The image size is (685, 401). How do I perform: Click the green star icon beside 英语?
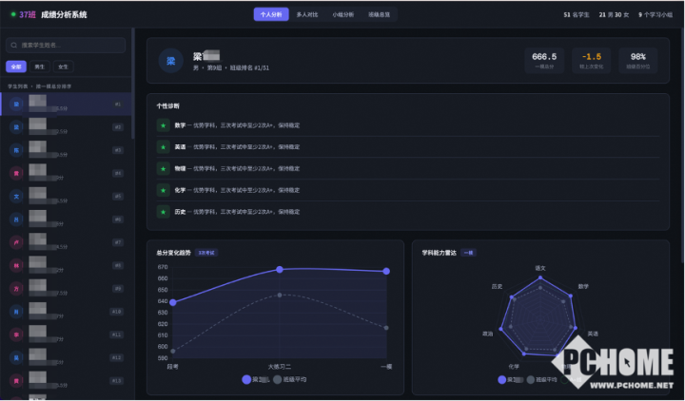pyautogui.click(x=163, y=147)
